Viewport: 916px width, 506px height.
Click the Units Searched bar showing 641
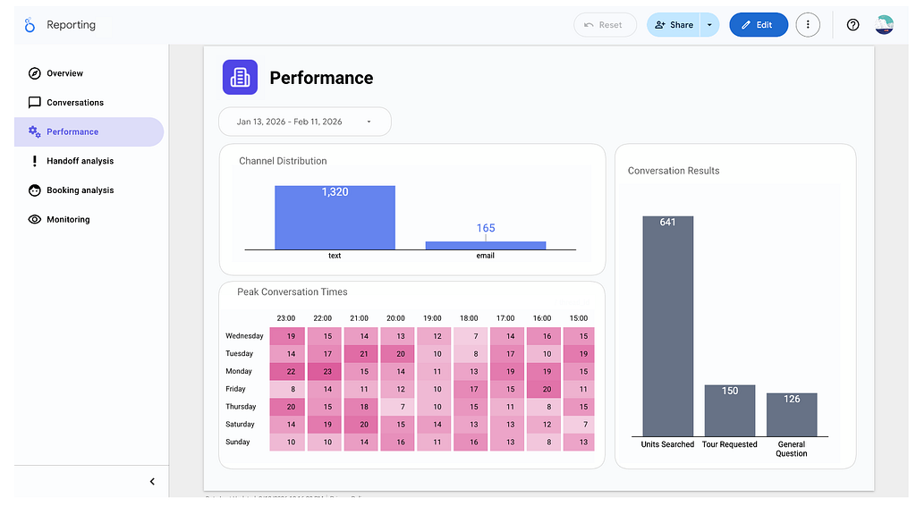pos(667,326)
